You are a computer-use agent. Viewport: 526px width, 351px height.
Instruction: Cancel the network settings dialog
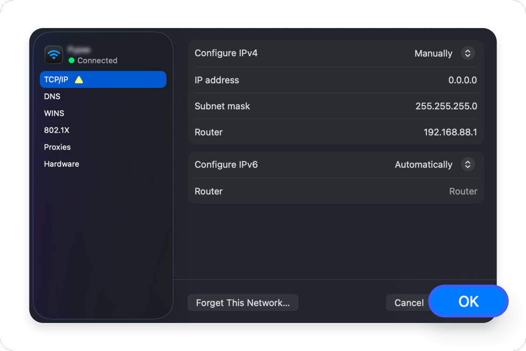[409, 303]
